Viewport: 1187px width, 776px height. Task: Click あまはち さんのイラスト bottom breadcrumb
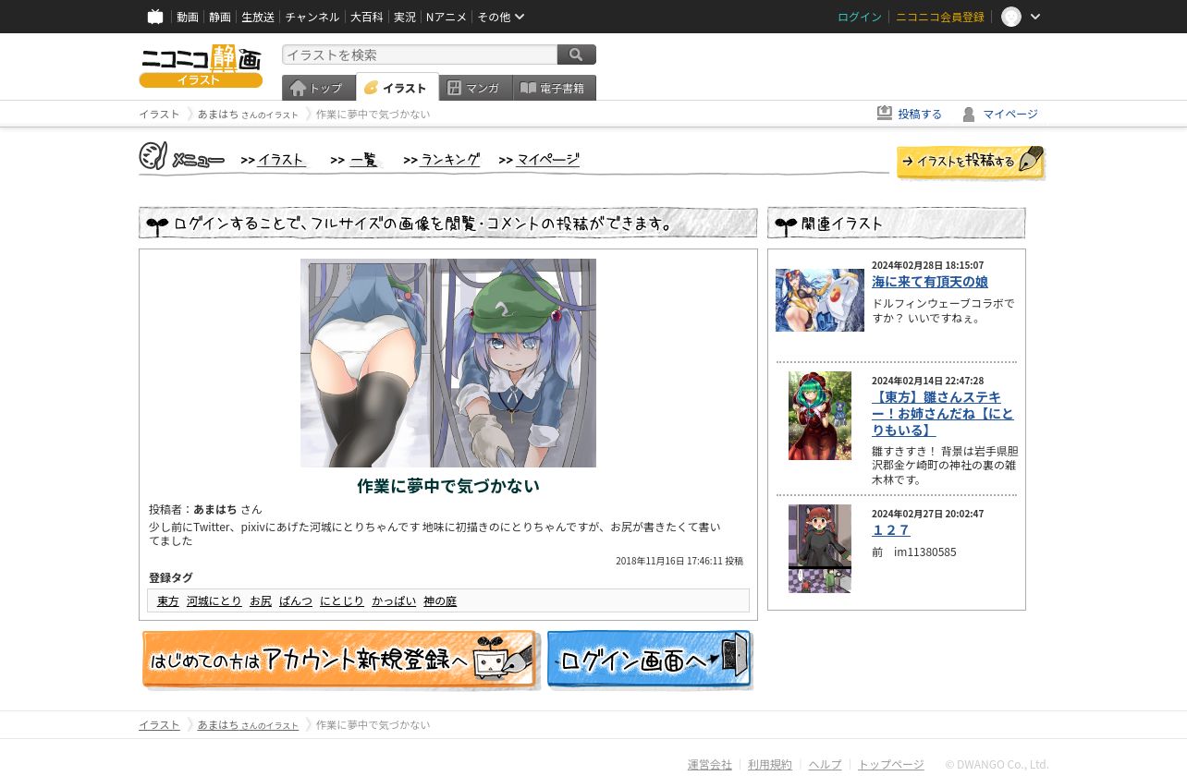248,725
